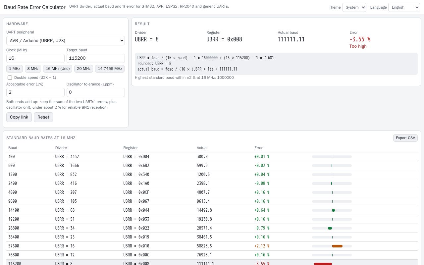
Task: Enable the Double speed (U2X = 1) checkbox
Action: [x=10, y=78]
